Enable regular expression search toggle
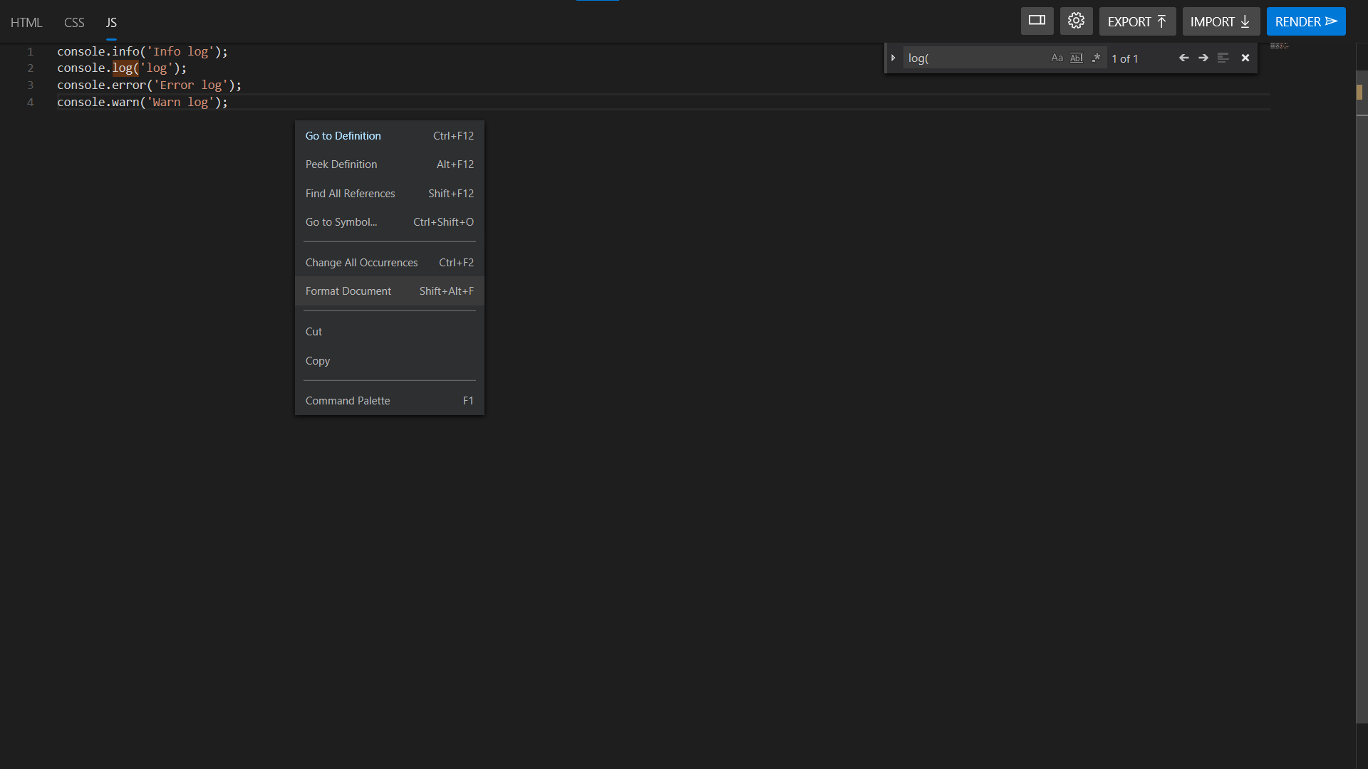Image resolution: width=1368 pixels, height=769 pixels. [x=1096, y=58]
